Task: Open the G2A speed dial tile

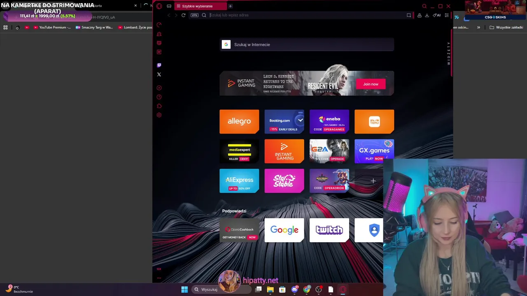Action: tap(329, 151)
